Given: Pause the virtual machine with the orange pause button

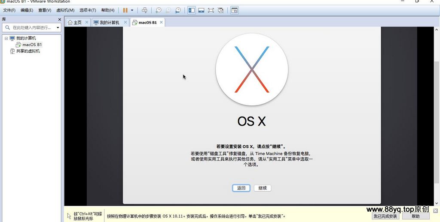Looking at the screenshot, I should [x=125, y=10].
